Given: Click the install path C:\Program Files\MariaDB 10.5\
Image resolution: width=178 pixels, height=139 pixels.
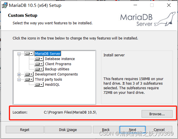Looking at the screenshot, I should (x=70, y=112).
